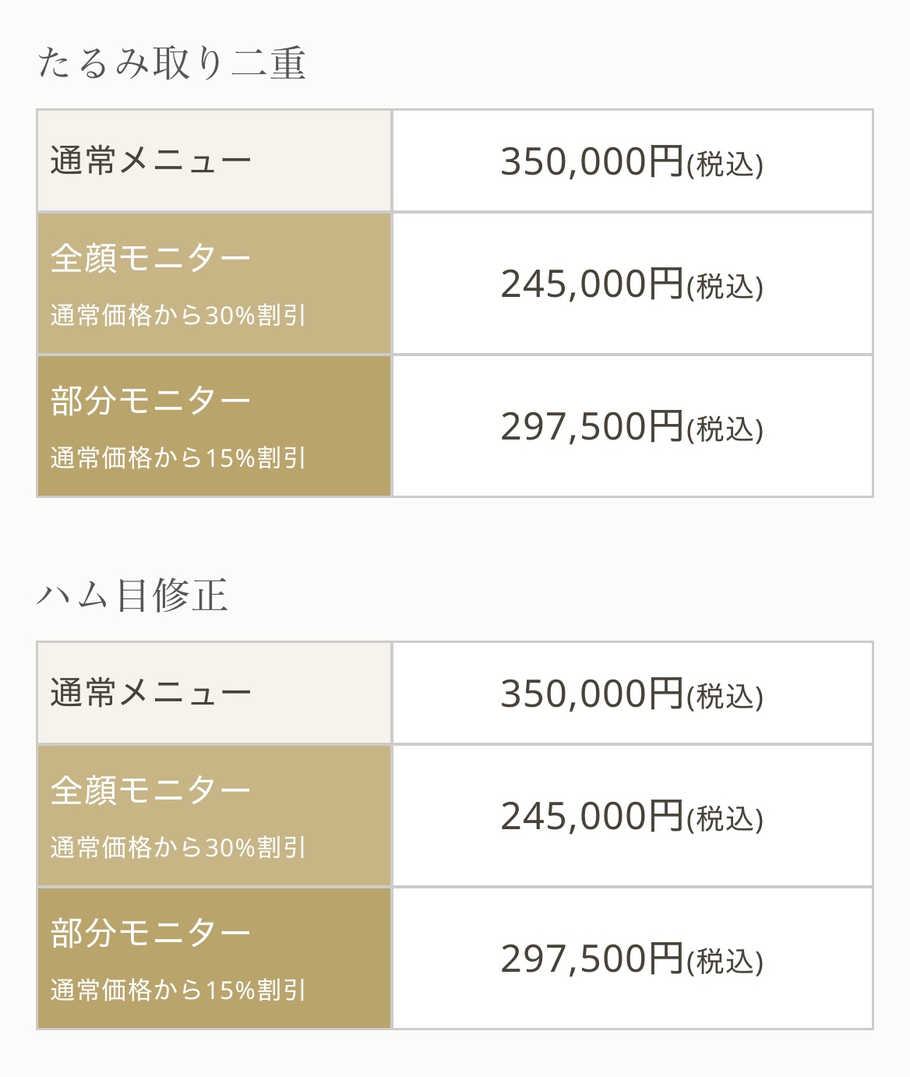The height and width of the screenshot is (1077, 910).
Task: Click the たるみ取り二重 section heading
Action: [171, 63]
